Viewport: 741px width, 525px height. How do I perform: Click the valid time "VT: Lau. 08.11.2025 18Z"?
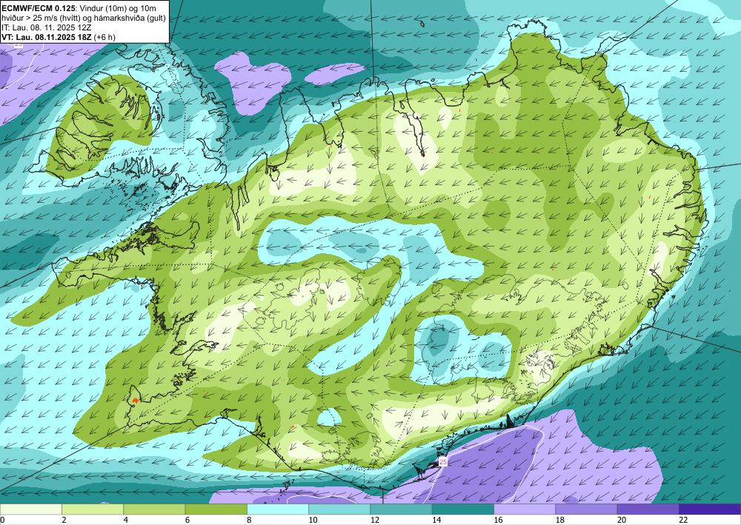pyautogui.click(x=47, y=37)
